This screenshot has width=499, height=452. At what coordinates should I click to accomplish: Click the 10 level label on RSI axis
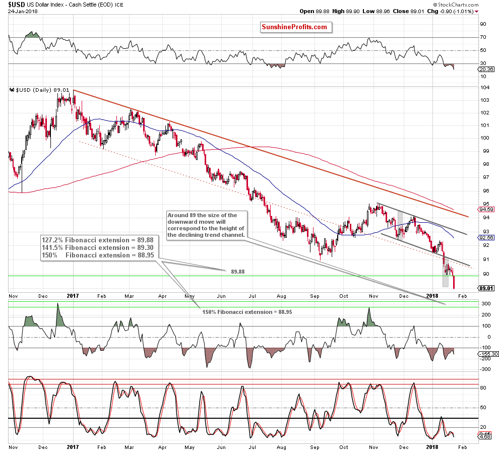(x=483, y=76)
